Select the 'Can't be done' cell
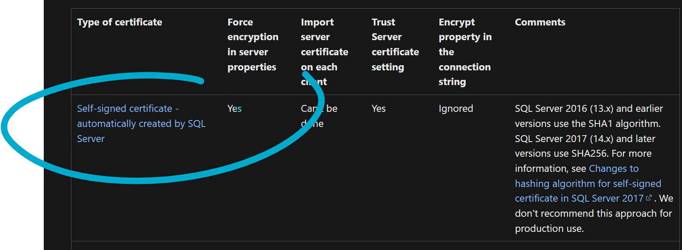Image resolution: width=682 pixels, height=250 pixels. (x=319, y=116)
